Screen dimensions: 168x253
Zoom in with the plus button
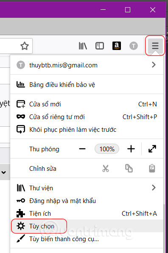click(x=131, y=149)
